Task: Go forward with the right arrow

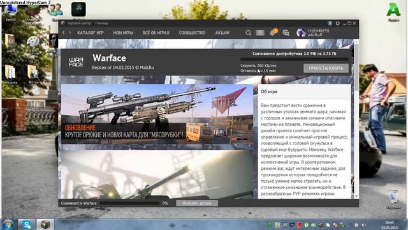Action: (x=69, y=33)
